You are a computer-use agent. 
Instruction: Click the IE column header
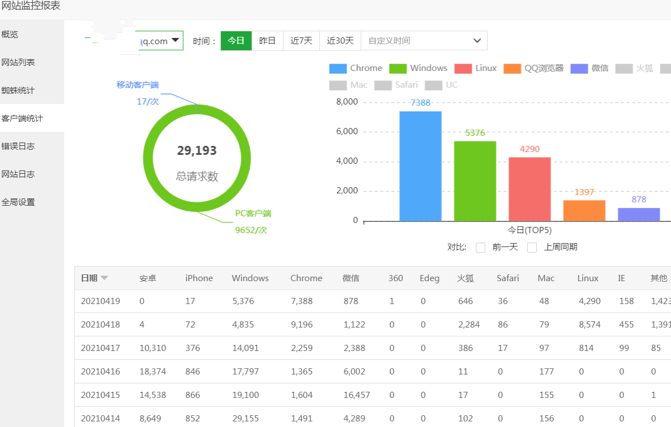(x=621, y=278)
